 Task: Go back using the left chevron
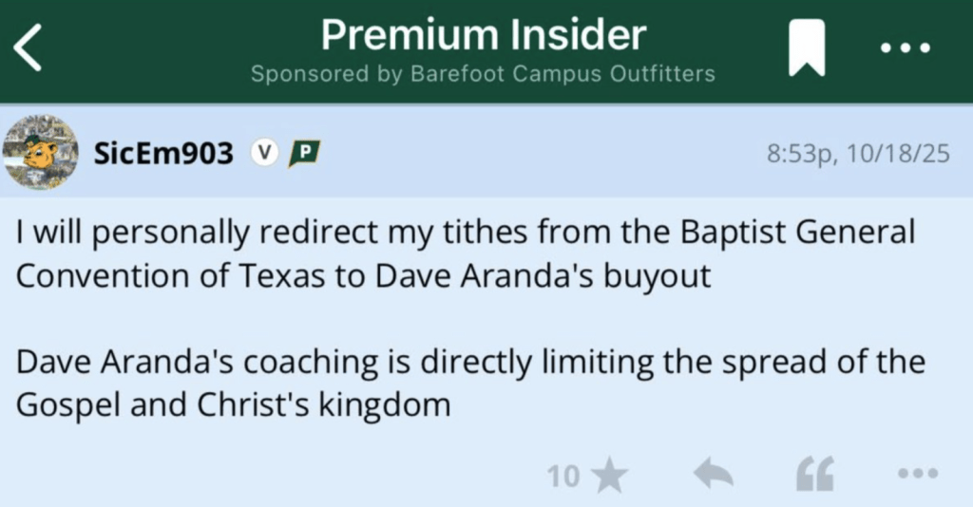pyautogui.click(x=29, y=49)
